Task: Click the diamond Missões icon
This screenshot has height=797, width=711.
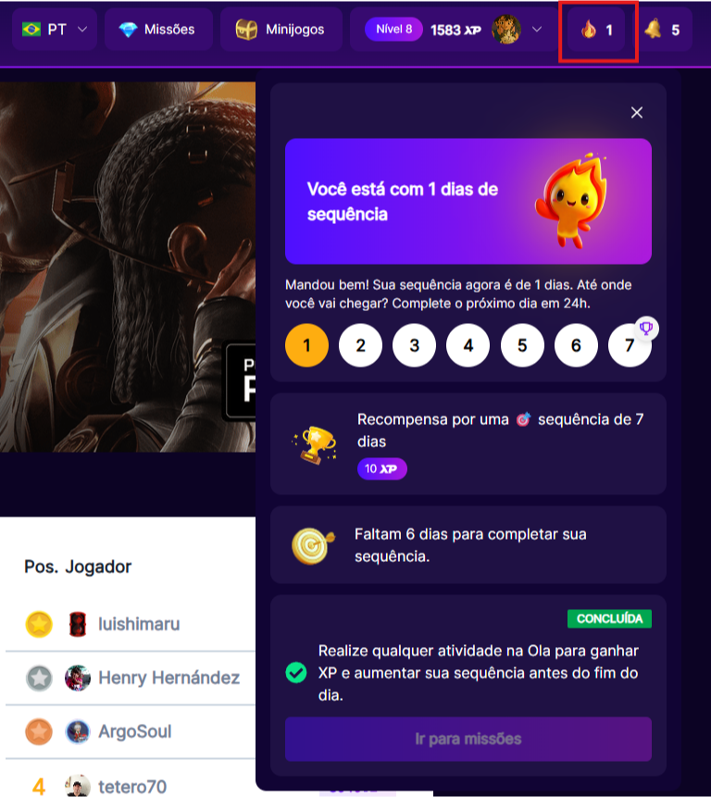Action: coord(128,30)
